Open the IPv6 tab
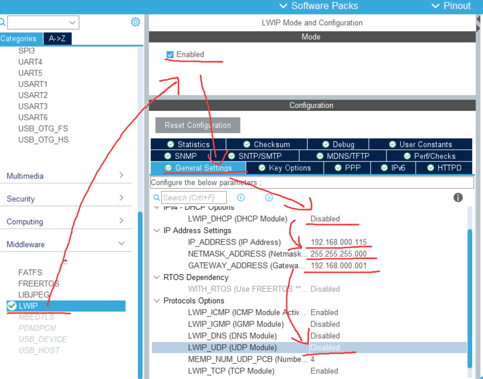483x379 pixels. coord(394,168)
